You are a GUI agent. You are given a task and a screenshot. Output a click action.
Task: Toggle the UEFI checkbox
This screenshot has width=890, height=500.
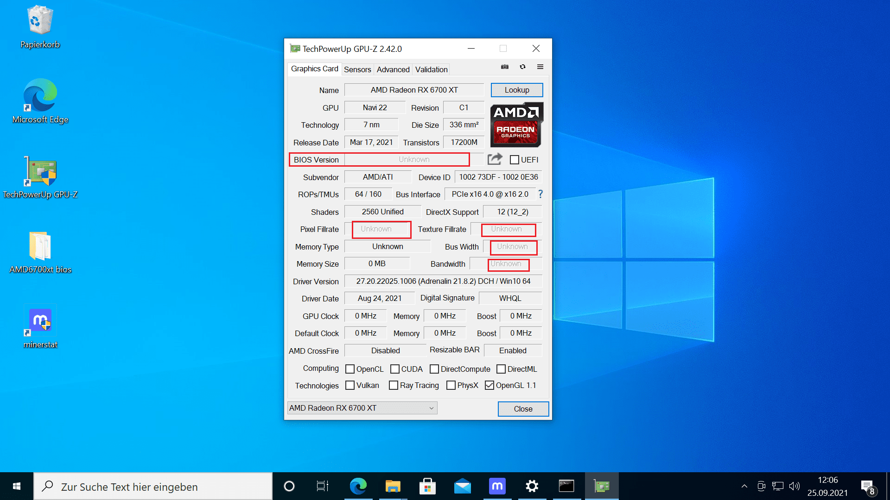[x=514, y=160]
